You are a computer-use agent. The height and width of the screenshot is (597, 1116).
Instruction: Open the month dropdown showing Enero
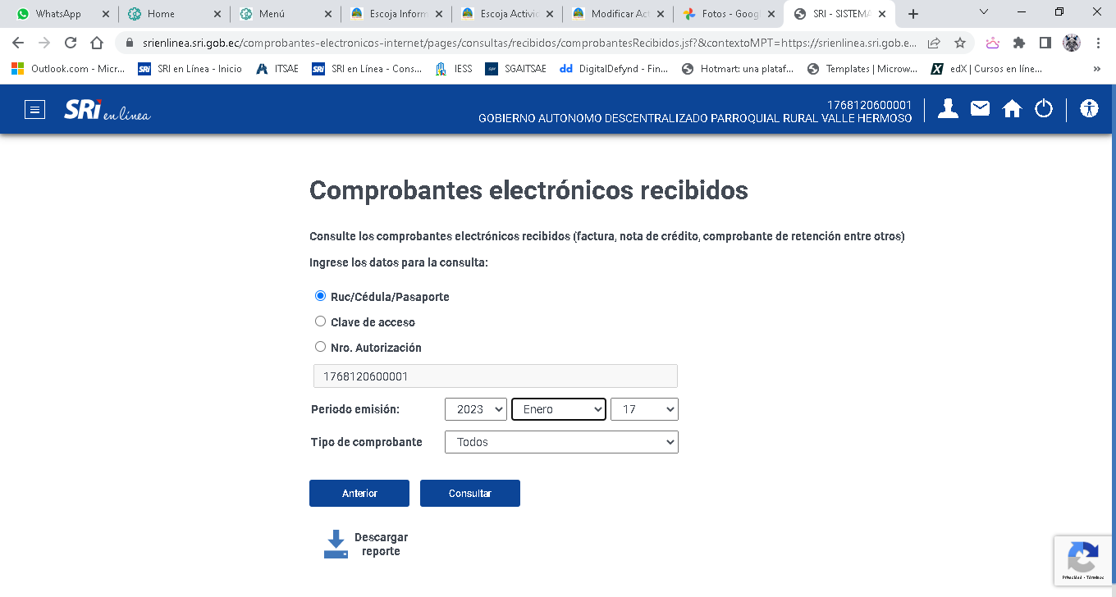click(558, 409)
